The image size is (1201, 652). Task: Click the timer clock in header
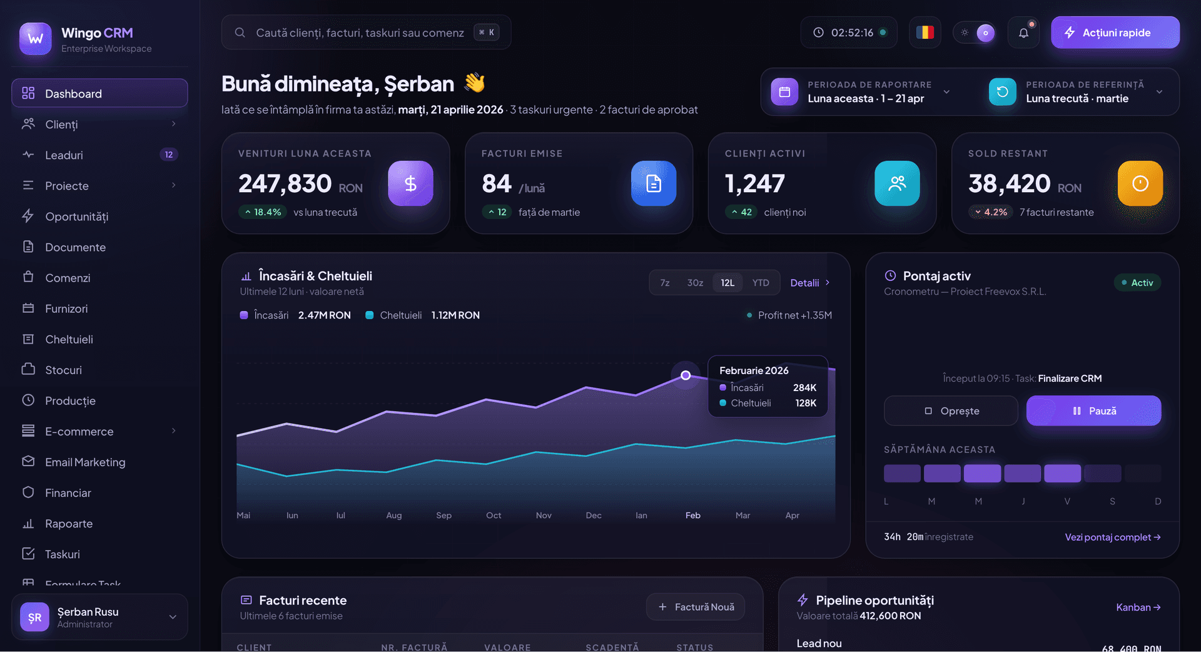click(849, 33)
